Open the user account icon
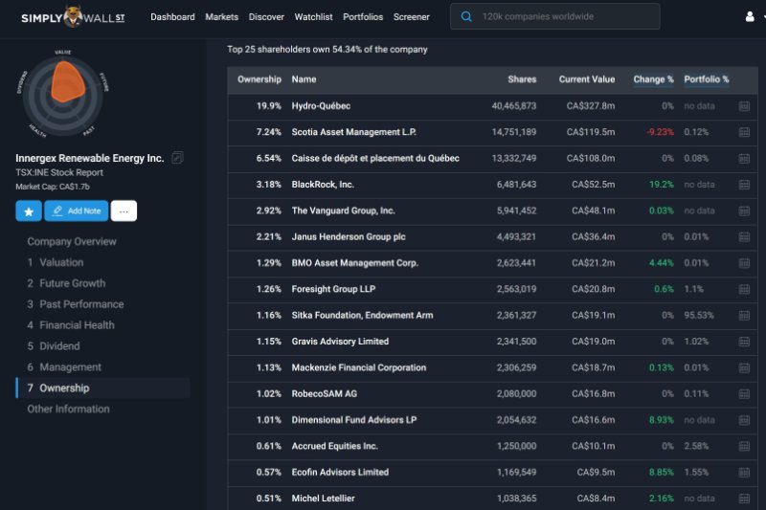The width and height of the screenshot is (766, 510). (x=750, y=17)
